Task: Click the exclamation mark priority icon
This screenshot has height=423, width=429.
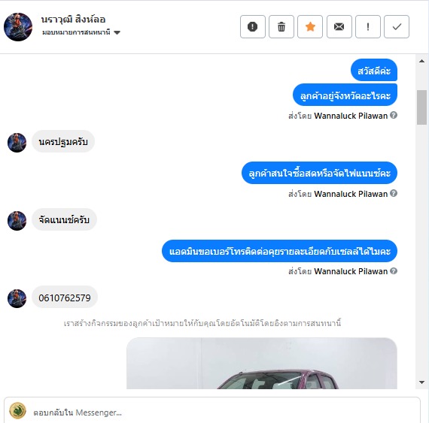Action: point(368,27)
